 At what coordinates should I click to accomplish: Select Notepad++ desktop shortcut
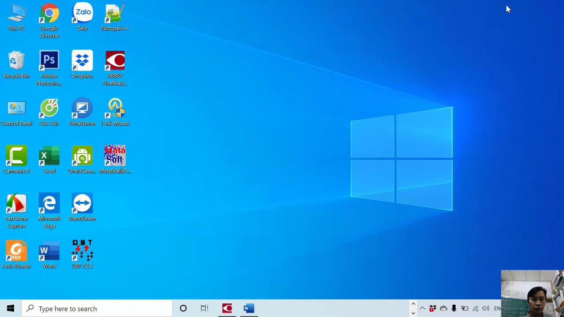(115, 18)
